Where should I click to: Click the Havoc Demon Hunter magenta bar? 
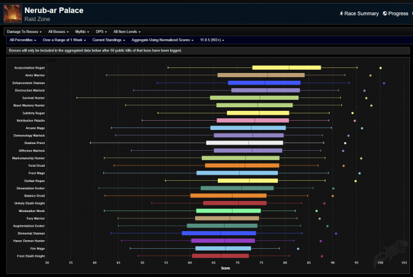point(223,241)
